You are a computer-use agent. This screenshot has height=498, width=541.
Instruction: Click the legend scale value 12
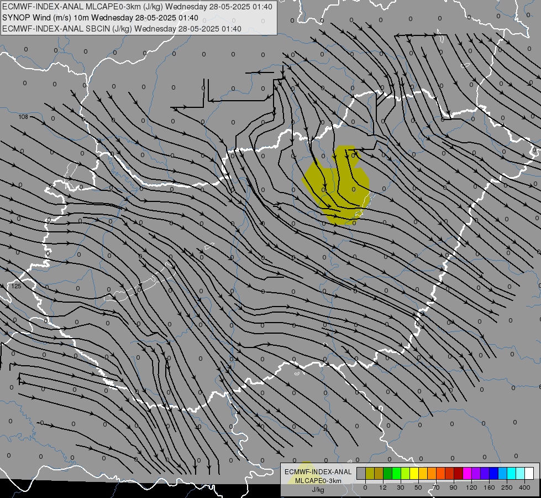click(383, 487)
